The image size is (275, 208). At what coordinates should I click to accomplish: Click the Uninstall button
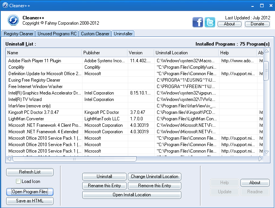coord(104,176)
